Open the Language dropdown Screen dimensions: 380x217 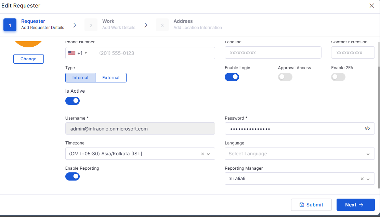(299, 154)
